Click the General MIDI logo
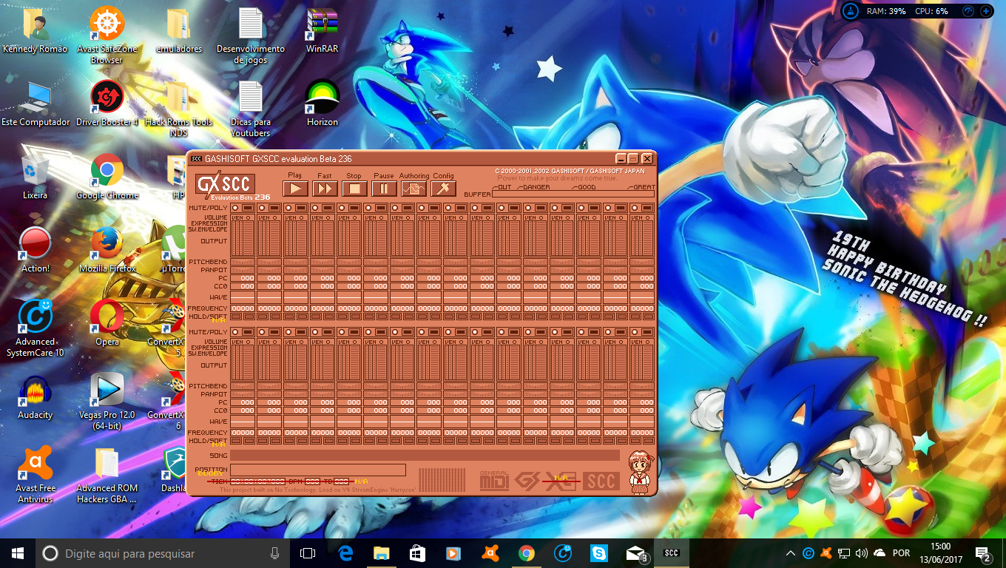 494,480
